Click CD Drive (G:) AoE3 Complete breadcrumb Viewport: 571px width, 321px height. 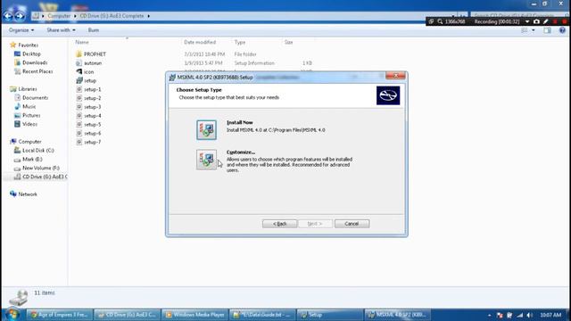pyautogui.click(x=112, y=16)
